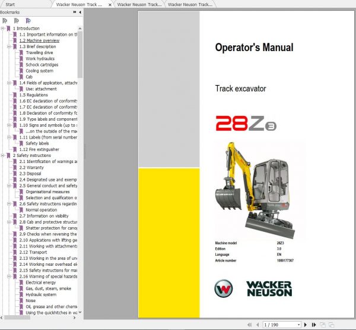Open 1.9 Type labels and component bookmark
This screenshot has width=356, height=330.
[x=48, y=120]
